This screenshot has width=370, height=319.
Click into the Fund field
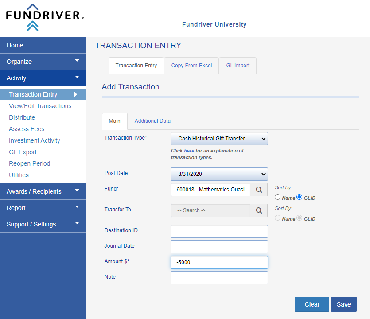(x=210, y=190)
